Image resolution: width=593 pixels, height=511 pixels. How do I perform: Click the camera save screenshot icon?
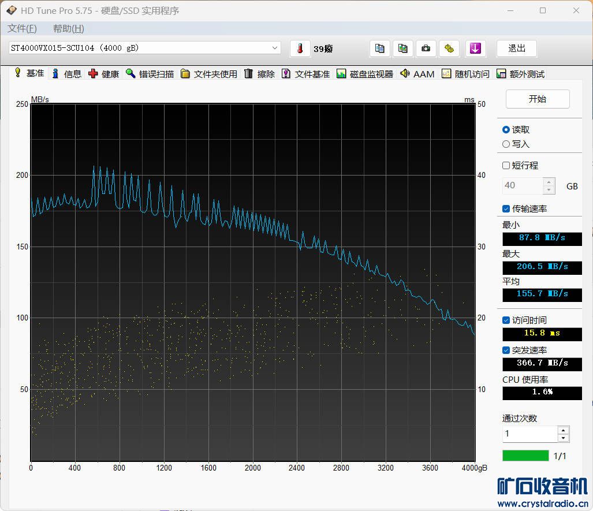pos(426,49)
